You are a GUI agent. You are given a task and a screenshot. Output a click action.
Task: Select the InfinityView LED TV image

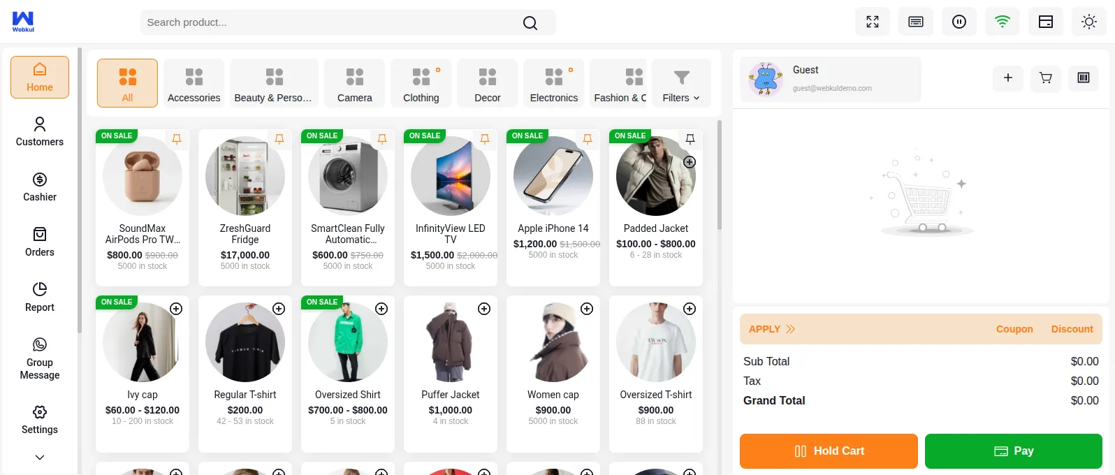pyautogui.click(x=451, y=176)
